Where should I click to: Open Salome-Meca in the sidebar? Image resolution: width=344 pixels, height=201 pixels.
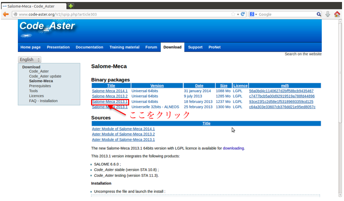41,81
